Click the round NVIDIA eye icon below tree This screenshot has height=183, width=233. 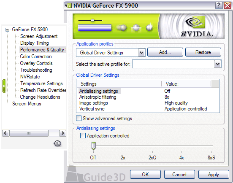point(57,143)
